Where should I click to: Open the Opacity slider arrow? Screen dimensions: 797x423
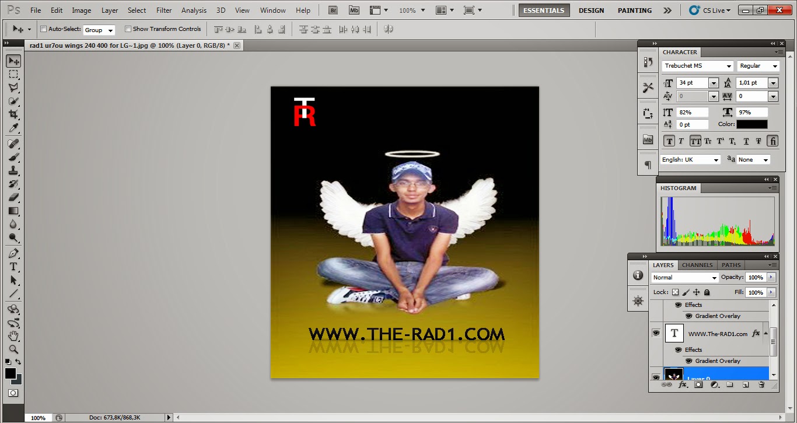(x=771, y=278)
